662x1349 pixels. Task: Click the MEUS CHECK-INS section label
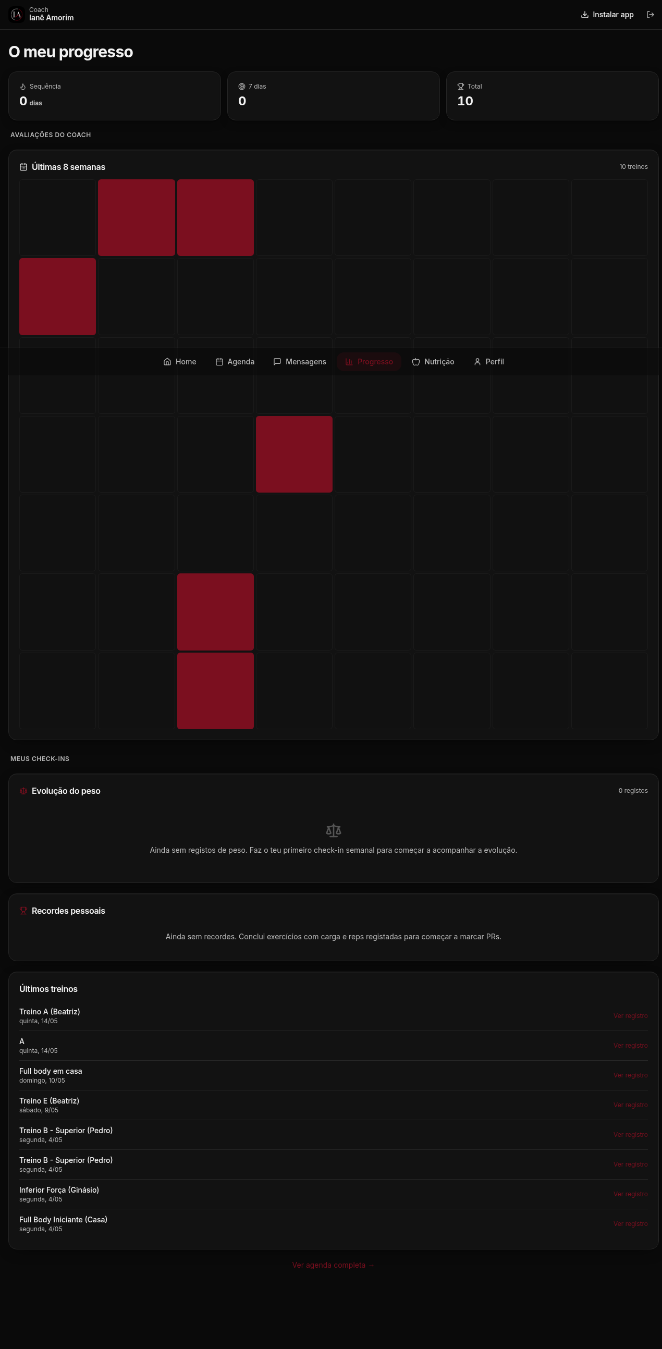tap(40, 759)
